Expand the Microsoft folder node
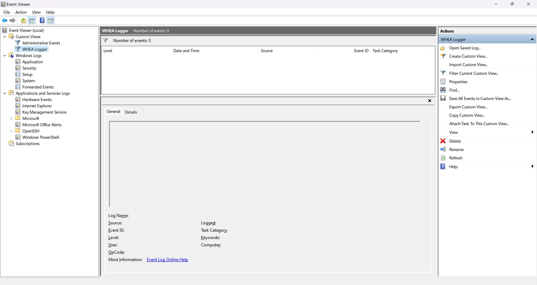 pyautogui.click(x=11, y=118)
